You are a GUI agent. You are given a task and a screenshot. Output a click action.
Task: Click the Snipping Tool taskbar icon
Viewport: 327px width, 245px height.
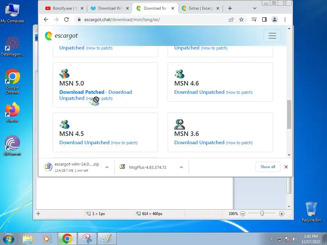[x=87, y=239]
